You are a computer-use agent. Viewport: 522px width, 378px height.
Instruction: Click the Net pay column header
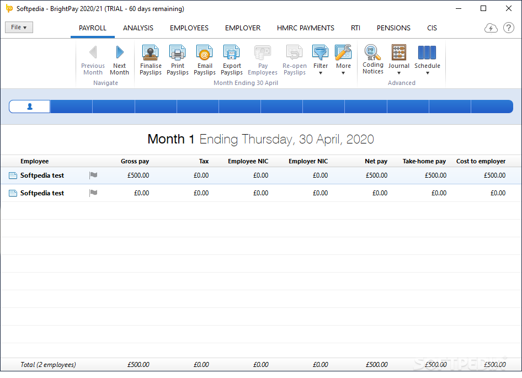pos(376,161)
